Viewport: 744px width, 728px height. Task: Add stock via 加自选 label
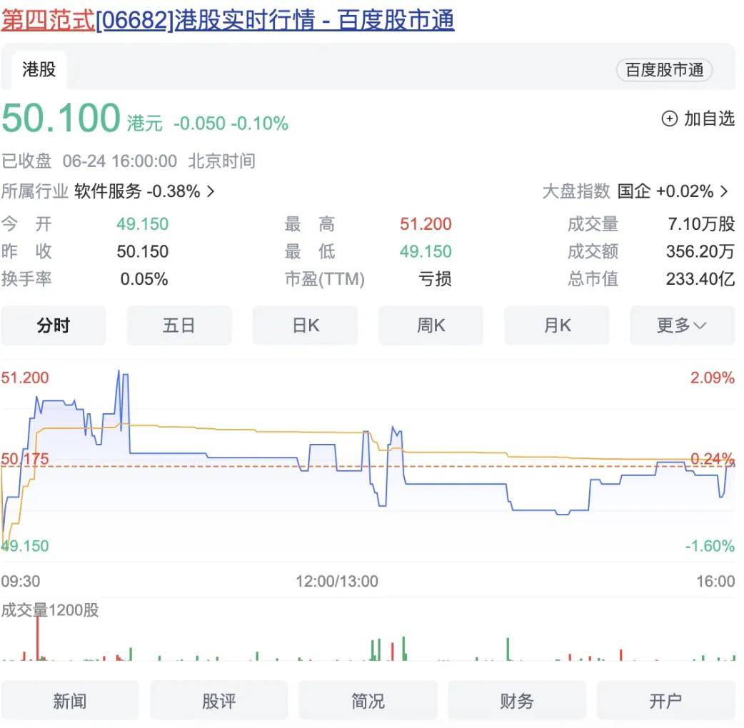point(709,118)
